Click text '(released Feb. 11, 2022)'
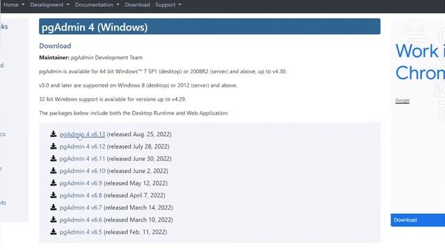445x250 pixels. point(136,232)
